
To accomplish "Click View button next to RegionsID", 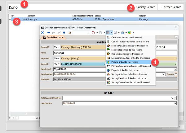I will pos(57,58).
